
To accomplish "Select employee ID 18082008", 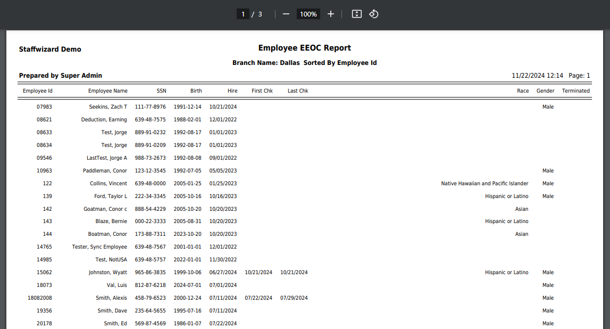I will click(x=40, y=298).
